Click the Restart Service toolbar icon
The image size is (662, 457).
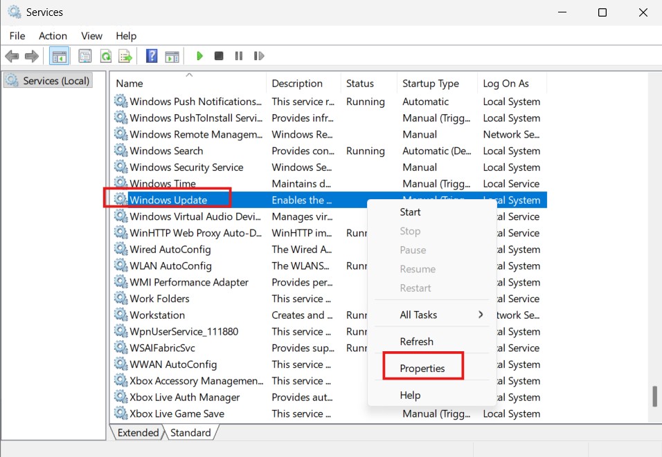pos(259,56)
